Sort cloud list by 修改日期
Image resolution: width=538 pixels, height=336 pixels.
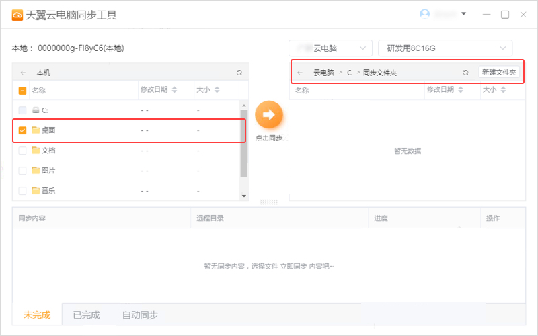coord(461,90)
